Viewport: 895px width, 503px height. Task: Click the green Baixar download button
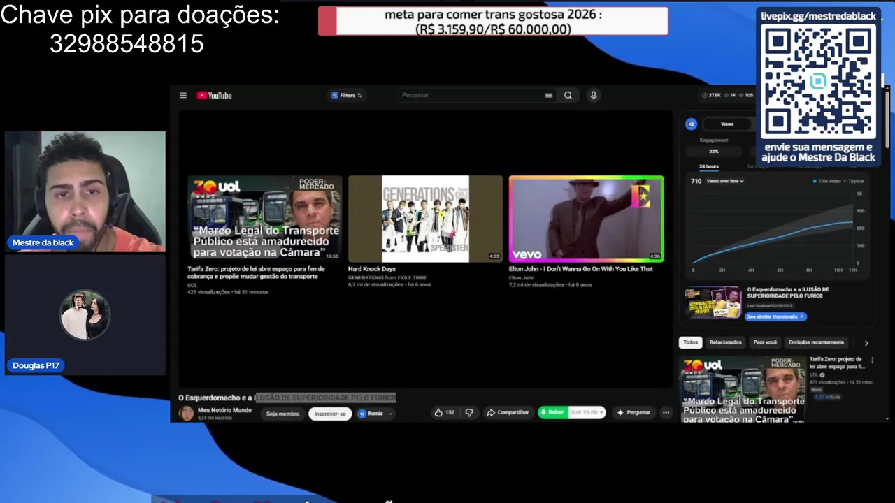(552, 412)
